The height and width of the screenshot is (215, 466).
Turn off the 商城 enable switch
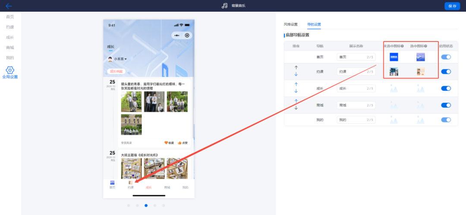tap(446, 105)
